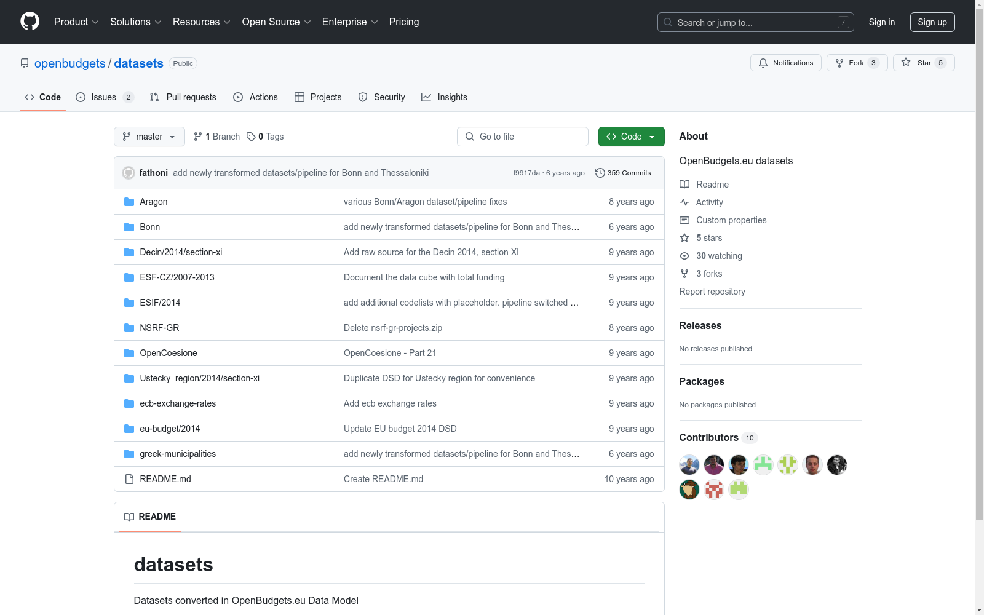Focus the Search or jump to field
Image resolution: width=984 pixels, height=615 pixels.
point(756,22)
